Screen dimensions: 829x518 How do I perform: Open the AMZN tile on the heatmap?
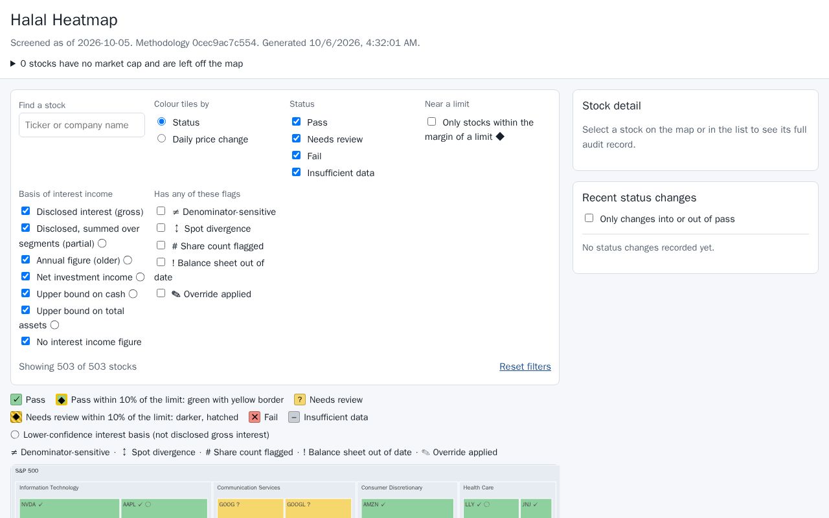tap(407, 508)
